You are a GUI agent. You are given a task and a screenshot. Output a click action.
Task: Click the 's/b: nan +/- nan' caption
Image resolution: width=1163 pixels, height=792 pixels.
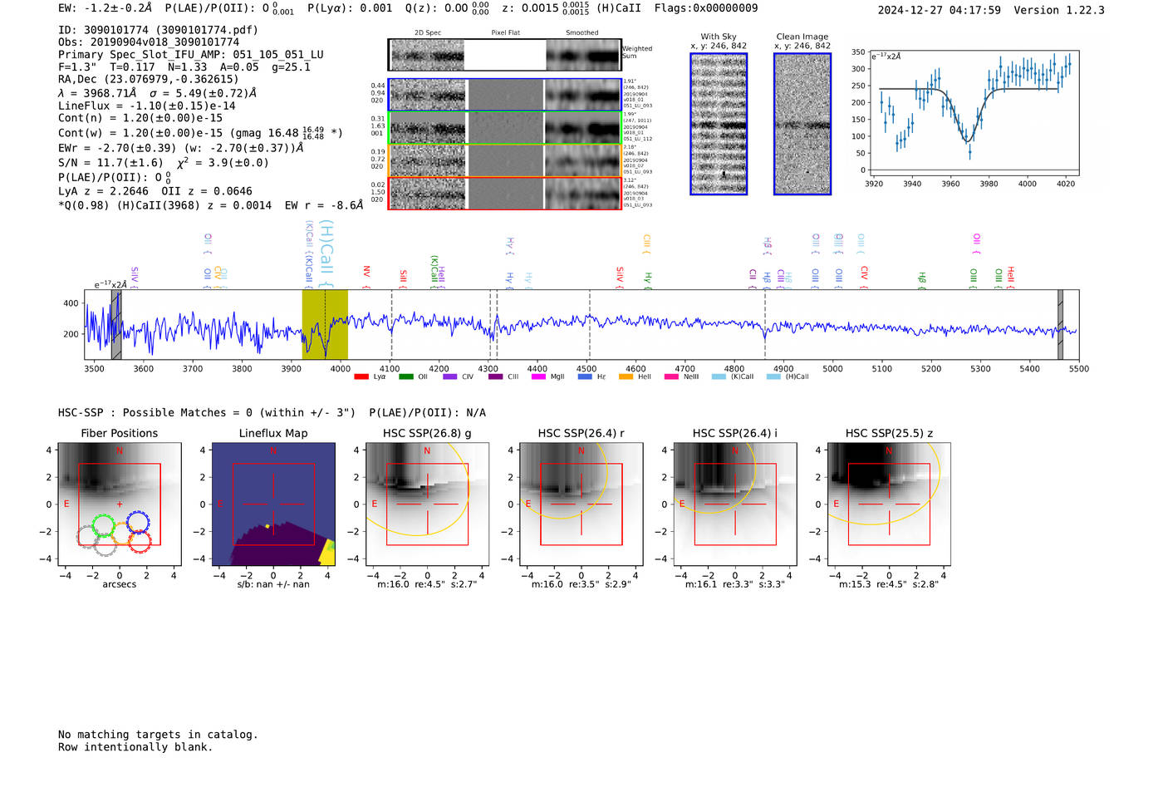(x=273, y=584)
